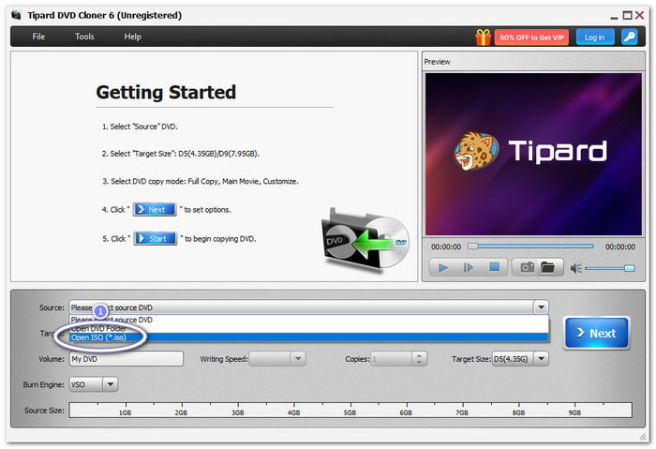Viewport: 656px width, 449px height.
Task: Click the '4GB' mark on size gauge
Action: (x=293, y=412)
